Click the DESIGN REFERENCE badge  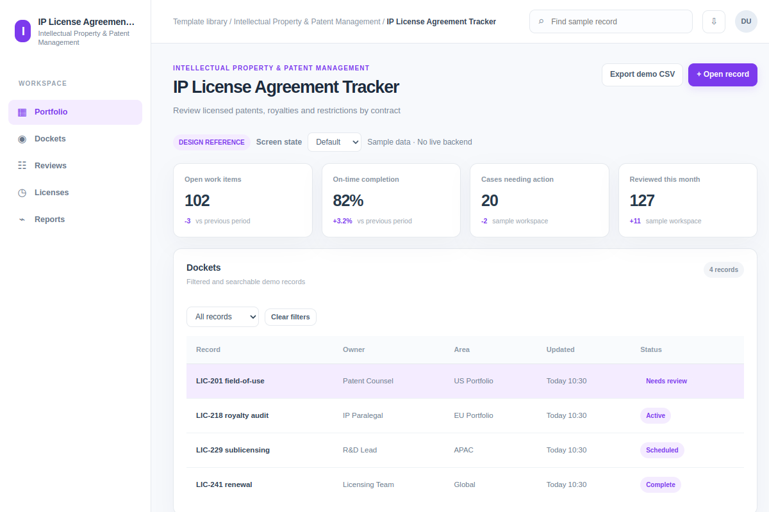[x=211, y=142]
